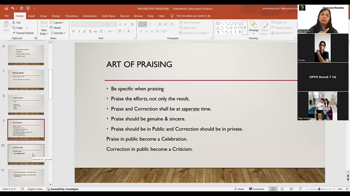
Task: Start Slide Show from status bar icon
Action: (300, 189)
